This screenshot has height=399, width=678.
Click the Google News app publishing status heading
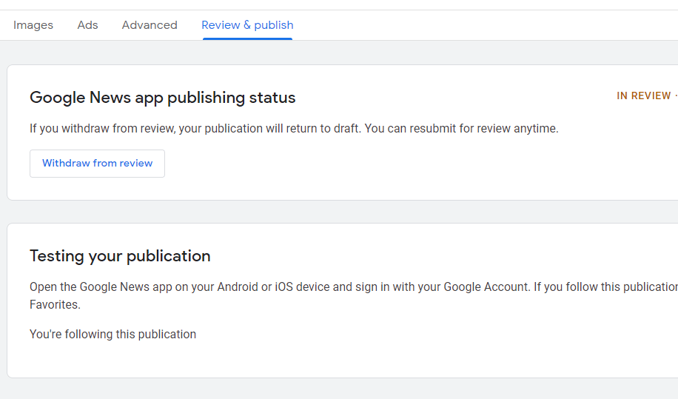[162, 98]
